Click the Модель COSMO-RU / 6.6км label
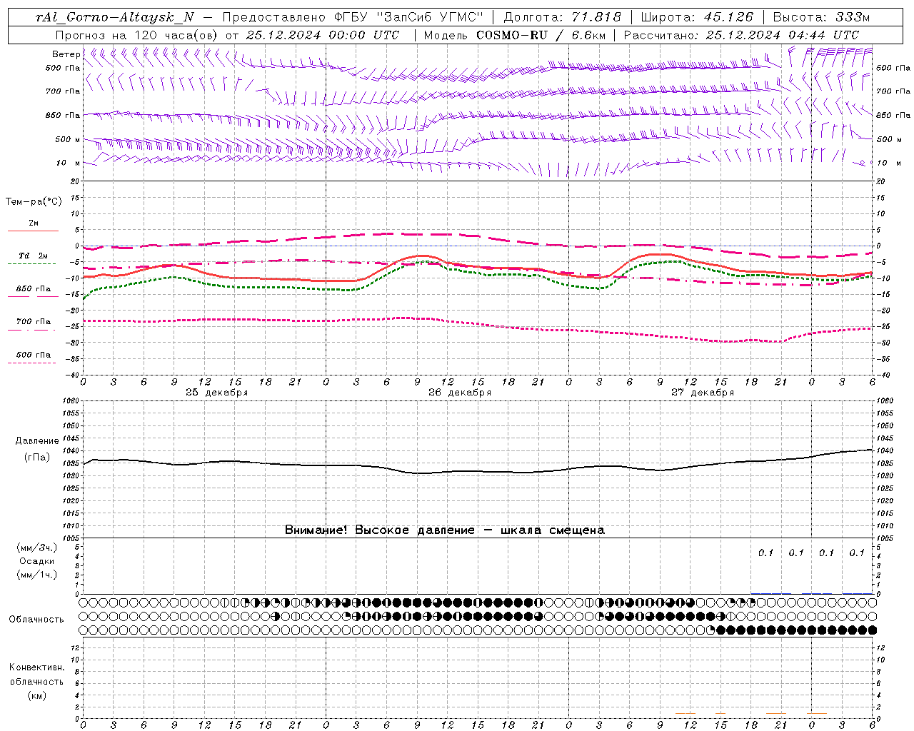 (515, 35)
